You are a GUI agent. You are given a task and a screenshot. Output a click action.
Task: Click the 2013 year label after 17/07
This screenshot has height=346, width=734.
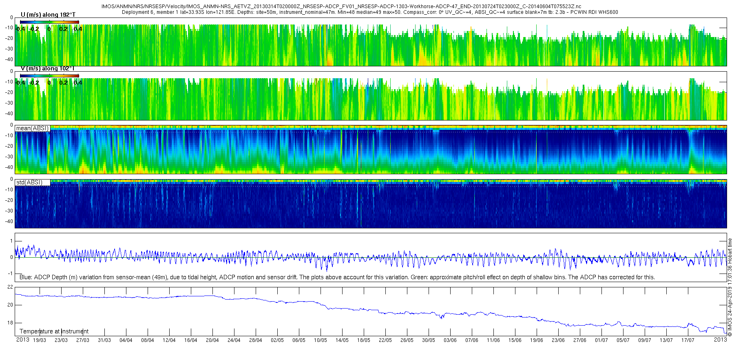pyautogui.click(x=721, y=340)
